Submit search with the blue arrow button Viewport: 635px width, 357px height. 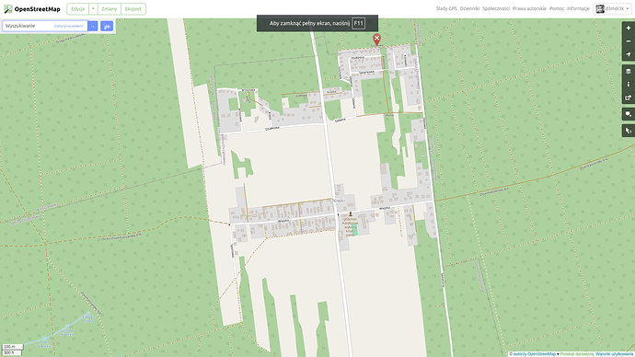[x=93, y=27]
